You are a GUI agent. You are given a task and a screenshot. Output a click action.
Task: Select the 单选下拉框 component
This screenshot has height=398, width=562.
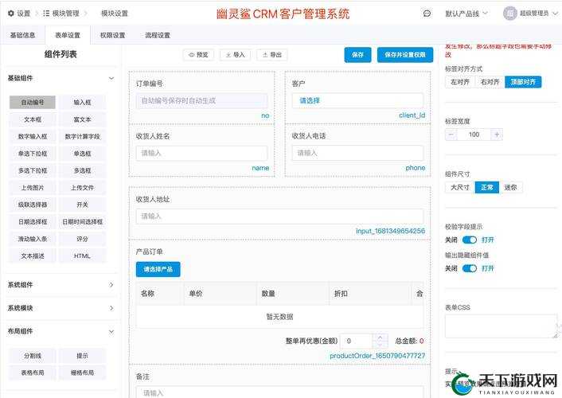coord(33,154)
